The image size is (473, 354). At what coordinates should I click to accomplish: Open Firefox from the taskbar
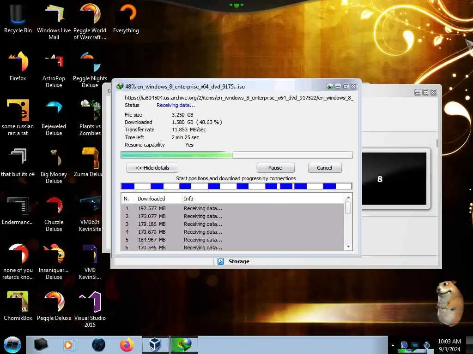[x=127, y=345]
